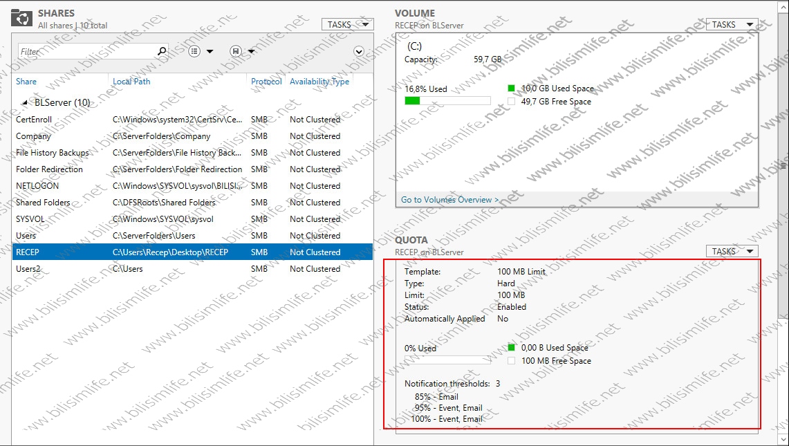The width and height of the screenshot is (789, 446).
Task: Open the Go to Volumes Overview link
Action: tap(450, 200)
